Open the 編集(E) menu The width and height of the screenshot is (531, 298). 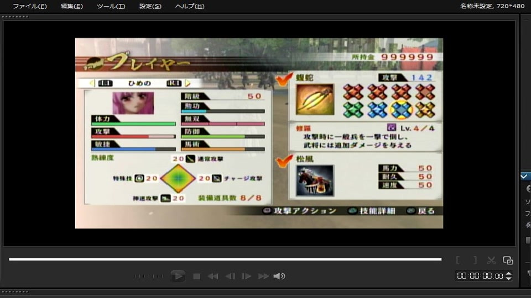click(x=71, y=6)
